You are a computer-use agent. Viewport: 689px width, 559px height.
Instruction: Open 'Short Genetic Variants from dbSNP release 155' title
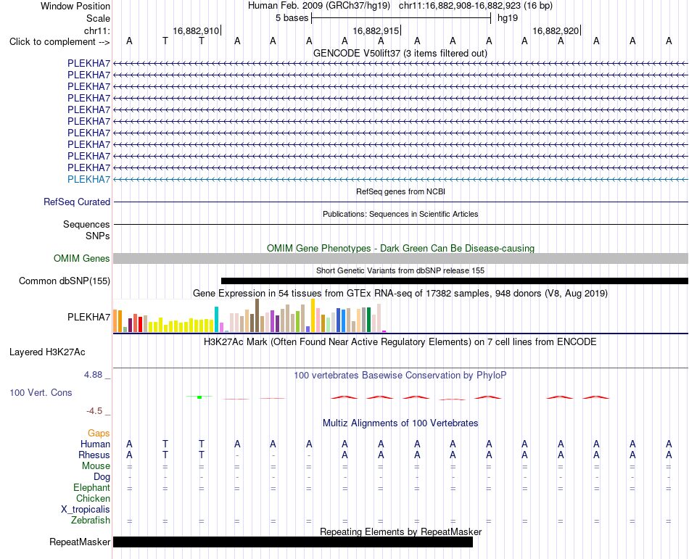[x=400, y=270]
